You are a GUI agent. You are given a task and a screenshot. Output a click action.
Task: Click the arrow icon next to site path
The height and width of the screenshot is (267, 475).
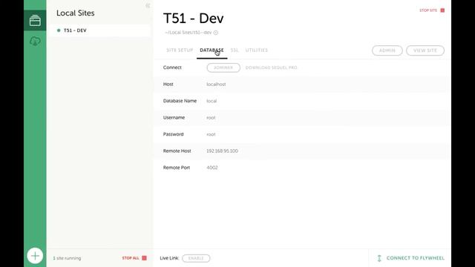(x=216, y=33)
